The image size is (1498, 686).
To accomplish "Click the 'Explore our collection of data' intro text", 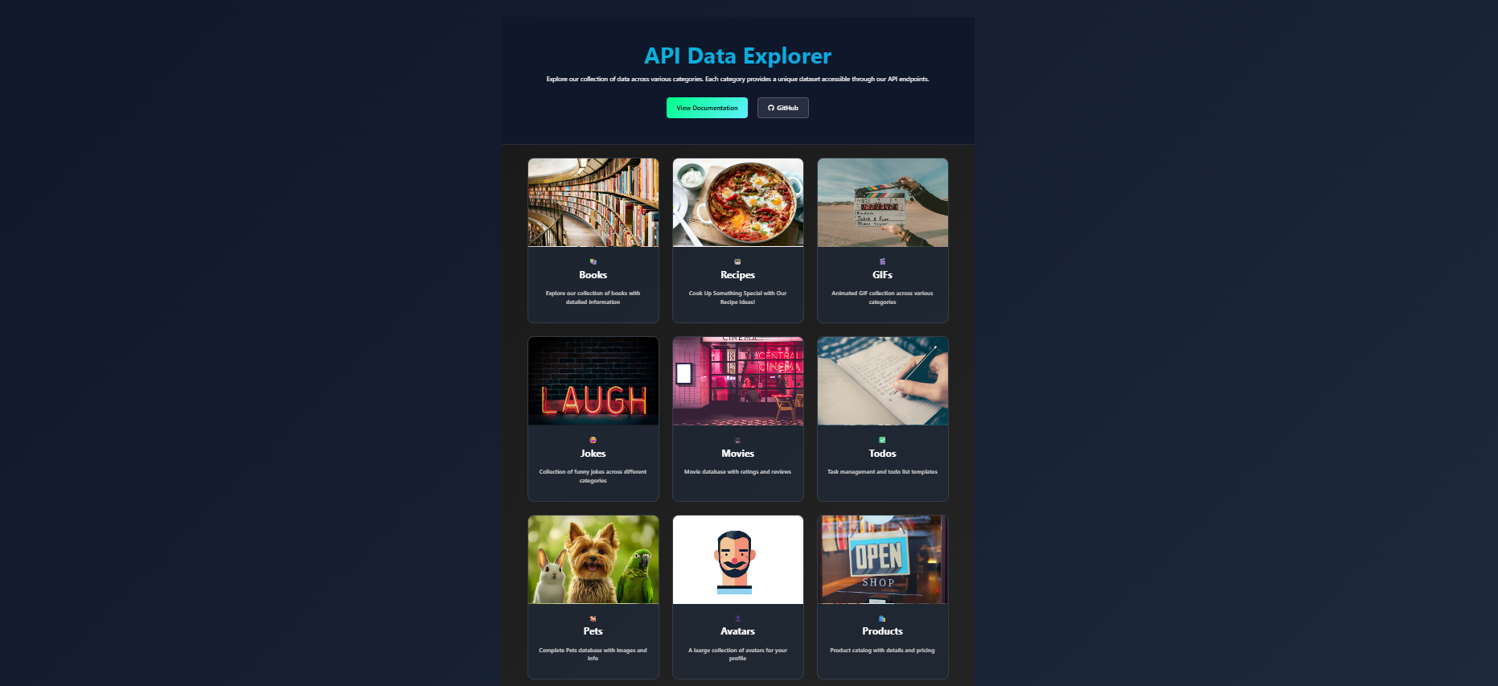I will point(738,79).
